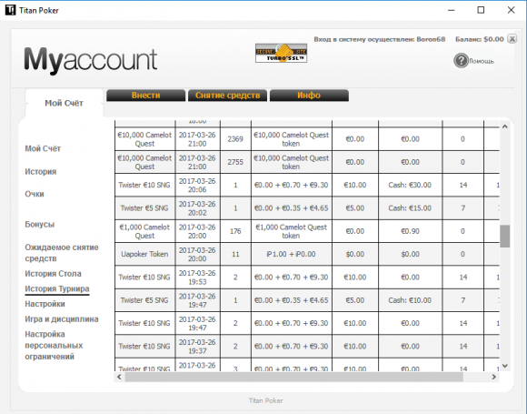The width and height of the screenshot is (527, 414).
Task: Switch to the Инфо tab
Action: [x=309, y=96]
